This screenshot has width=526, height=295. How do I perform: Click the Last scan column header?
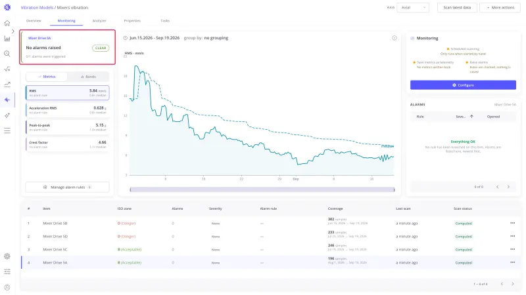tap(403, 208)
